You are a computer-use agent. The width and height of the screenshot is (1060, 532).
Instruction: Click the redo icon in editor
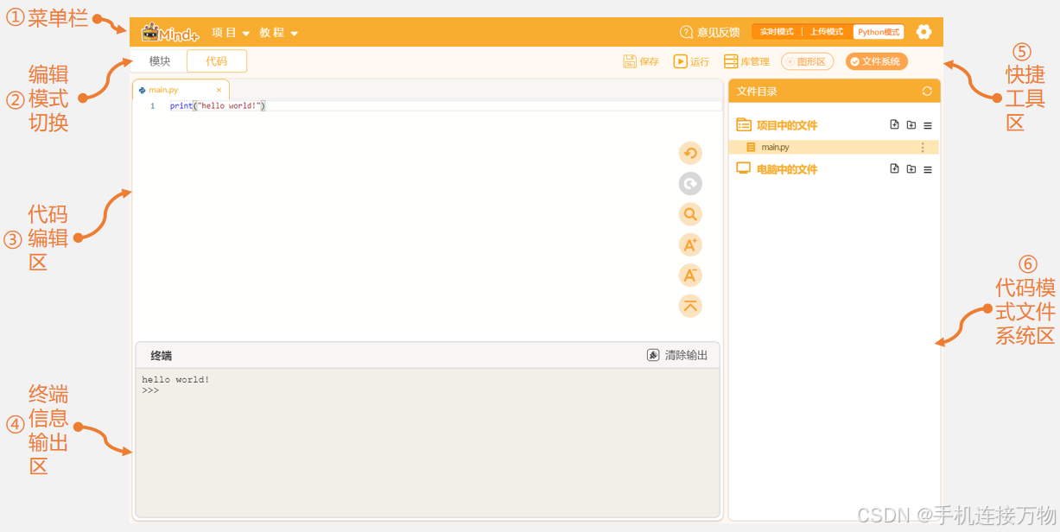point(690,184)
